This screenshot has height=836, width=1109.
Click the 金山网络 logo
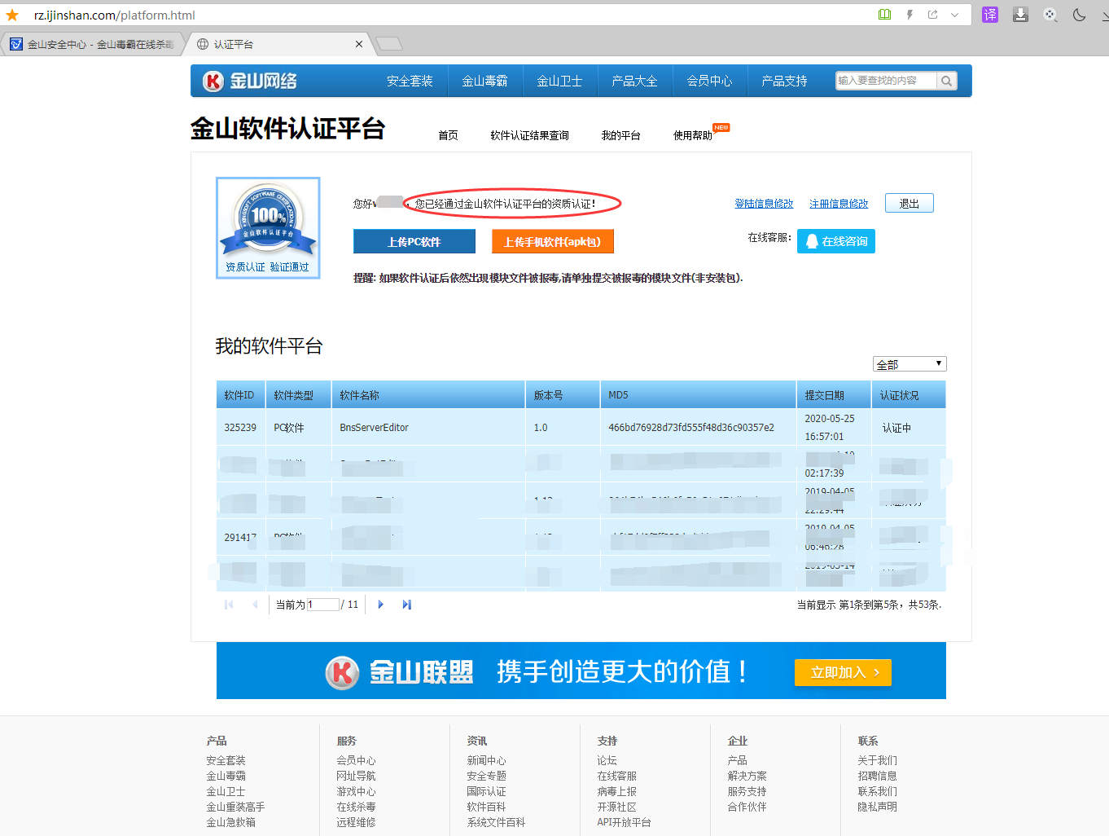click(x=250, y=81)
